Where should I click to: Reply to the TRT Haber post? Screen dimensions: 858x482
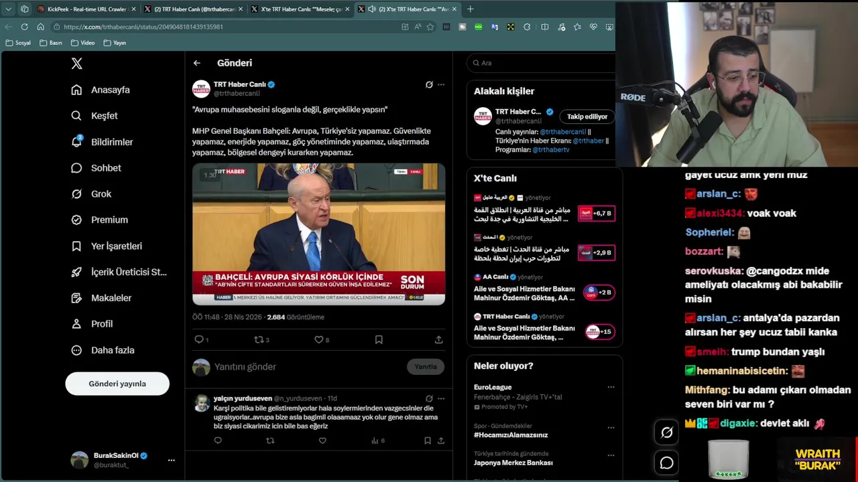pos(199,340)
